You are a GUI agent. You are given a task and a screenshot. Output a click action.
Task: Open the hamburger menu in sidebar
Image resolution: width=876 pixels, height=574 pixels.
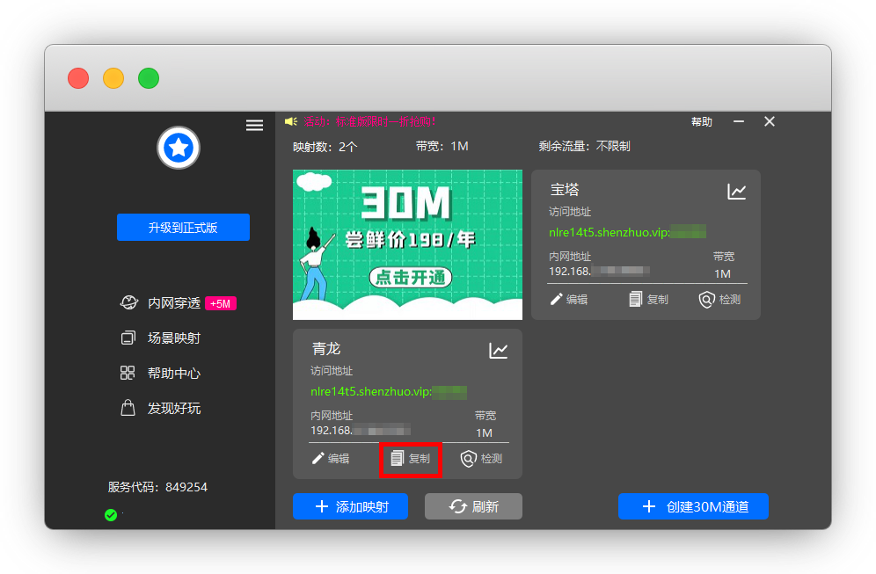click(254, 126)
